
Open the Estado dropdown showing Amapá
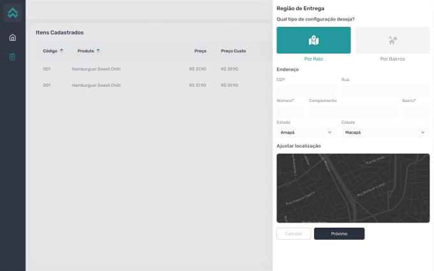[307, 133]
